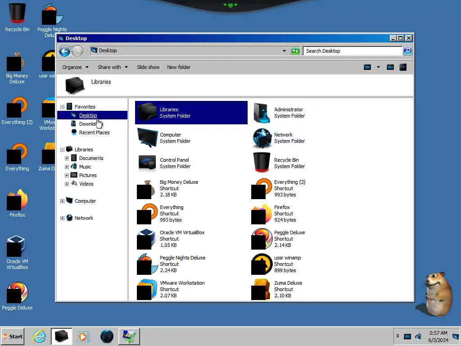Select Downloads in Favorites
The image size is (461, 346).
tap(87, 124)
